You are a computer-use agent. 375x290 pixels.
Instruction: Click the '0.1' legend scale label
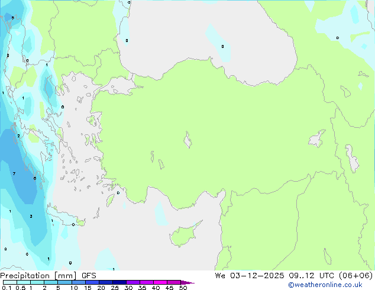point(7,288)
